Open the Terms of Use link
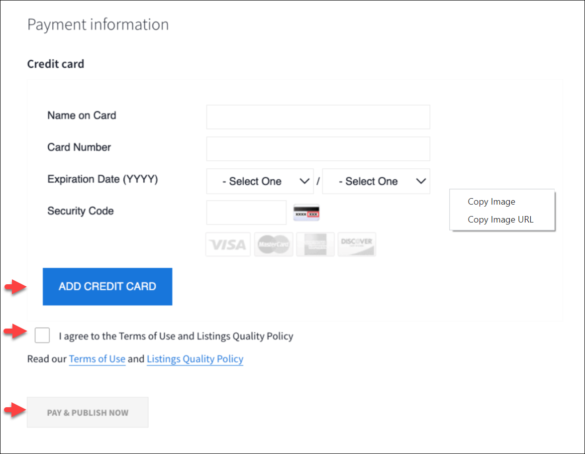Image resolution: width=585 pixels, height=454 pixels. coord(97,359)
